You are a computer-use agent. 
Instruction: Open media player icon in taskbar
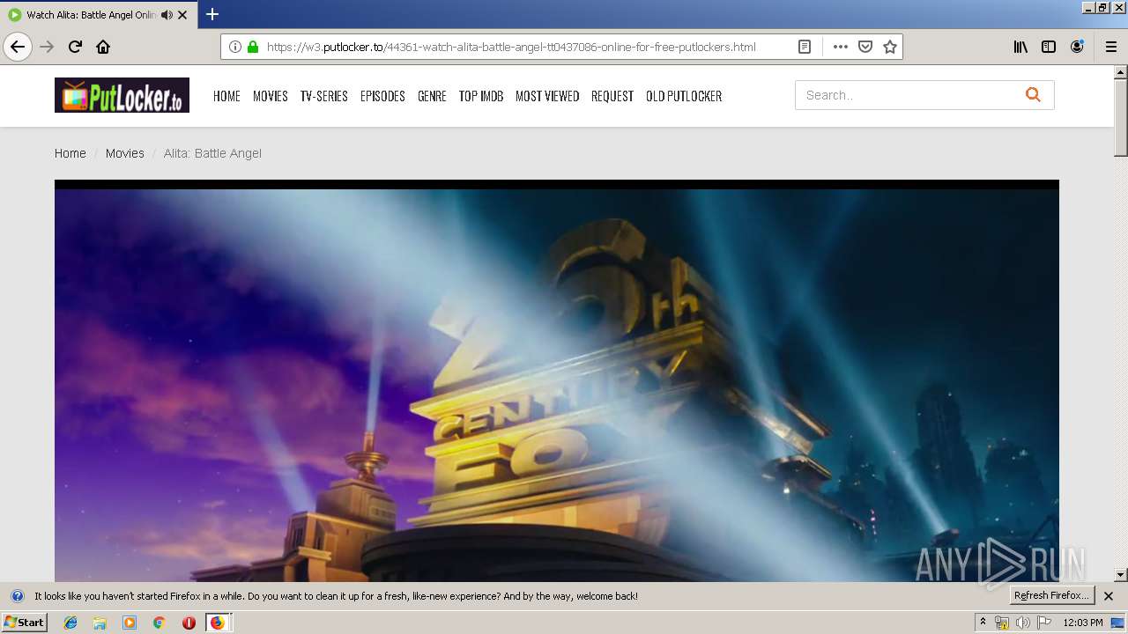tap(130, 623)
